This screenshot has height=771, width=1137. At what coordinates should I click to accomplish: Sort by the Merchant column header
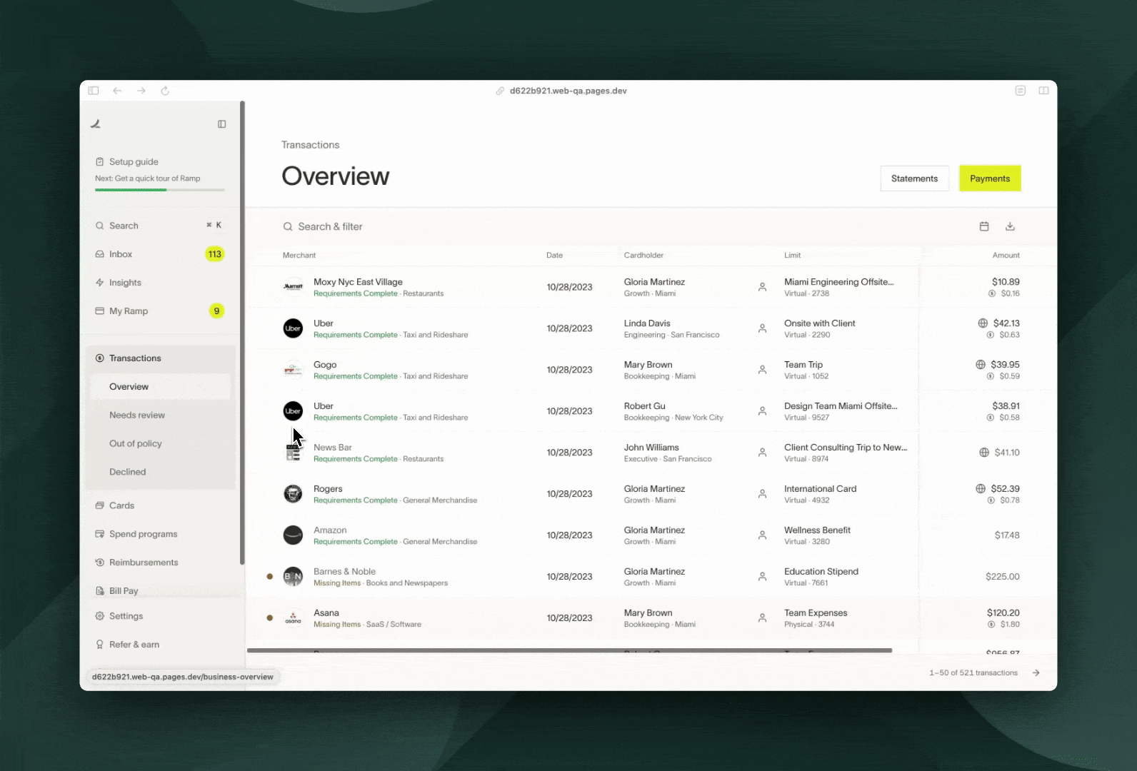pyautogui.click(x=299, y=255)
